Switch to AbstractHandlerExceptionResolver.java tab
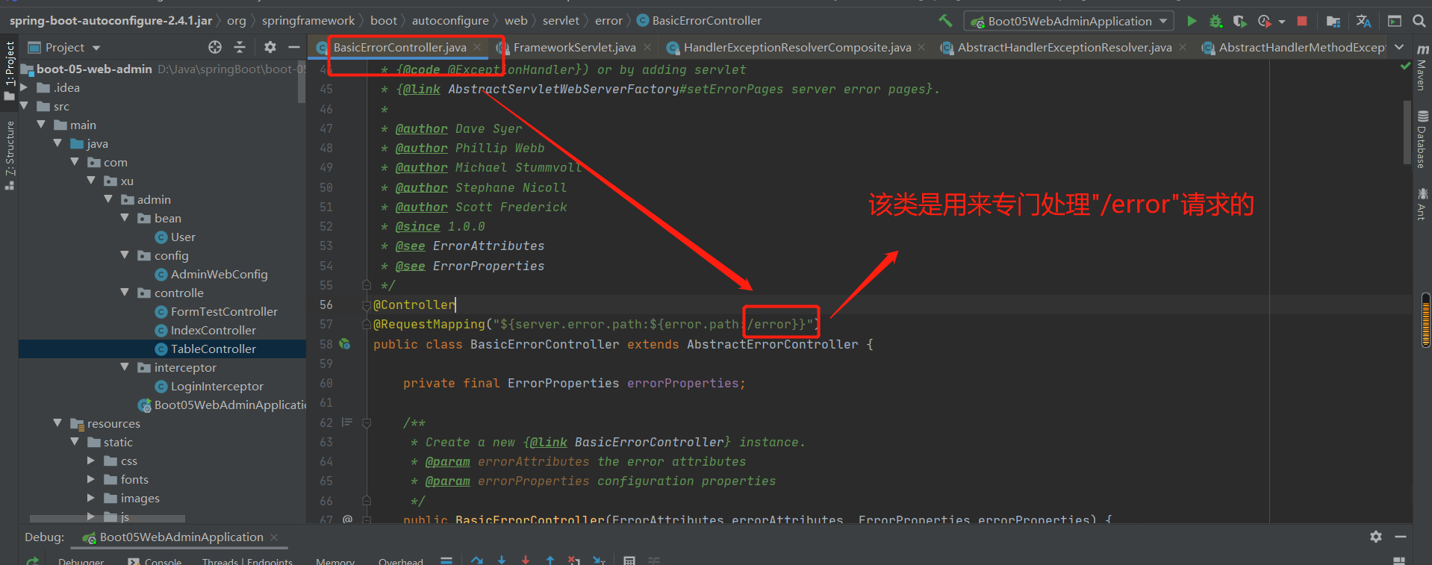The height and width of the screenshot is (565, 1432). (1065, 47)
